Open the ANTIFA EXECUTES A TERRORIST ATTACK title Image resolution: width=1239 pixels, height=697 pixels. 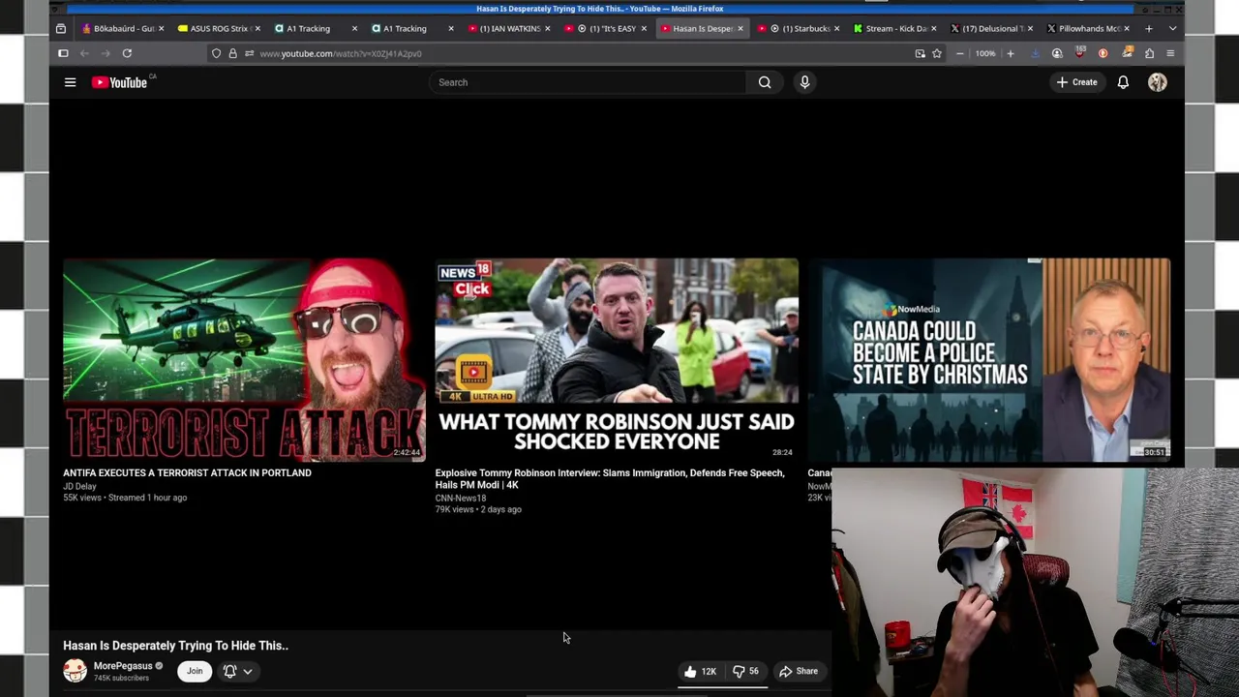tap(187, 472)
